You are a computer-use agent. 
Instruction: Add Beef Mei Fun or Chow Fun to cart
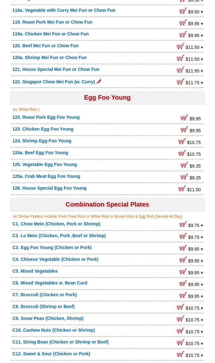(181, 46)
